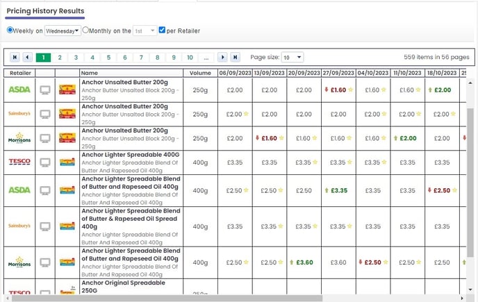The width and height of the screenshot is (478, 302).
Task: Click Tesco logo in Lighter Spreadable 400G row
Action: click(19, 162)
